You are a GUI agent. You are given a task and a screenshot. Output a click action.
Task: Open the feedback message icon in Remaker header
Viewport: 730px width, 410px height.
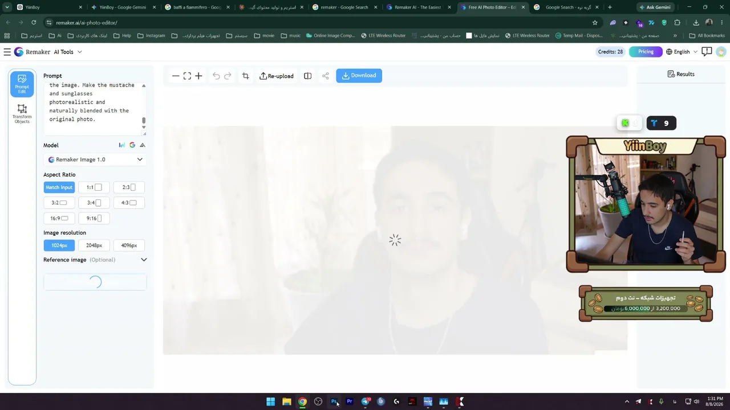click(707, 52)
